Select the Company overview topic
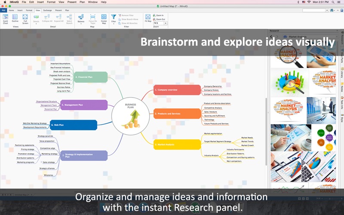 177,90
